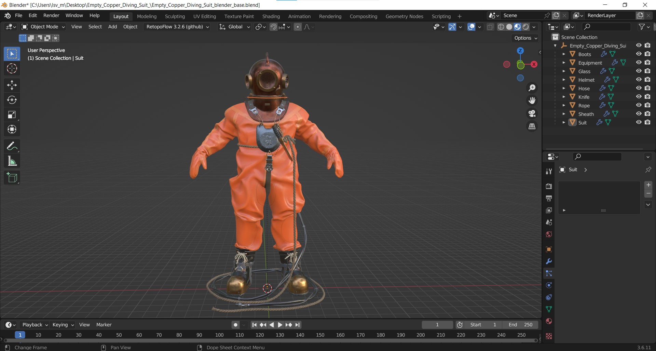Open the Output properties tab

point(549,198)
